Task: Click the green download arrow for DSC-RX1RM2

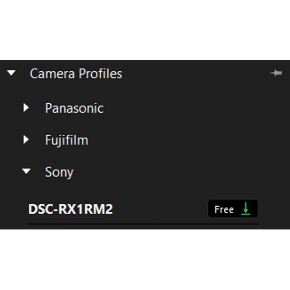Action: point(246,209)
